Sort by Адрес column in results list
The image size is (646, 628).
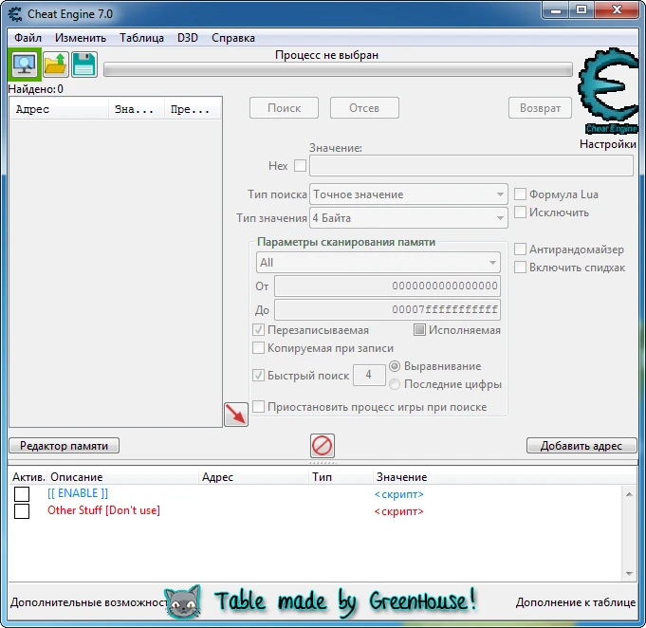(59, 110)
